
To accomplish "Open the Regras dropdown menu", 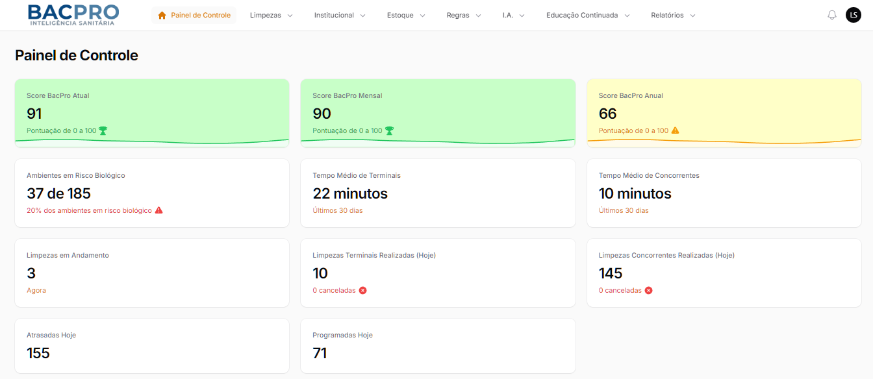I will 464,15.
